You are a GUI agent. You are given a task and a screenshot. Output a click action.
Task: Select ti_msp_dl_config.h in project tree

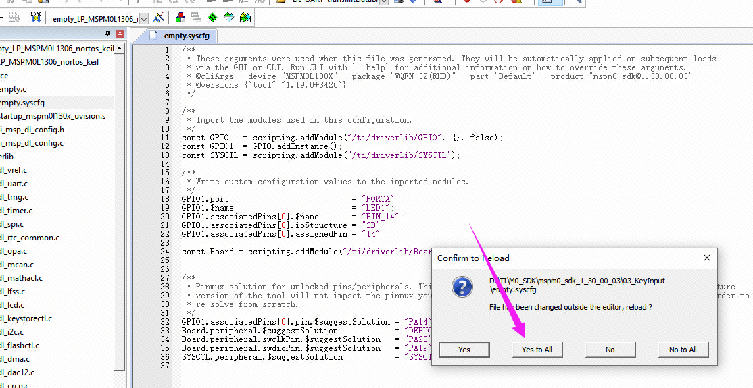coord(32,130)
